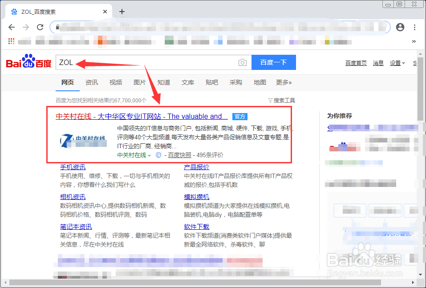
Task: Select the 网页 tab
Action: (x=67, y=82)
